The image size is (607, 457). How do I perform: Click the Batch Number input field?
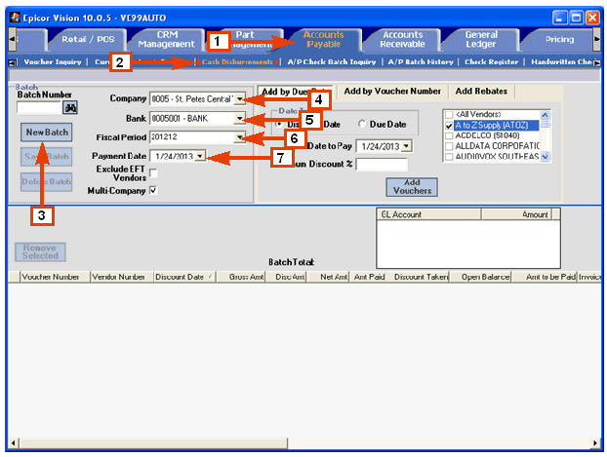coord(39,107)
